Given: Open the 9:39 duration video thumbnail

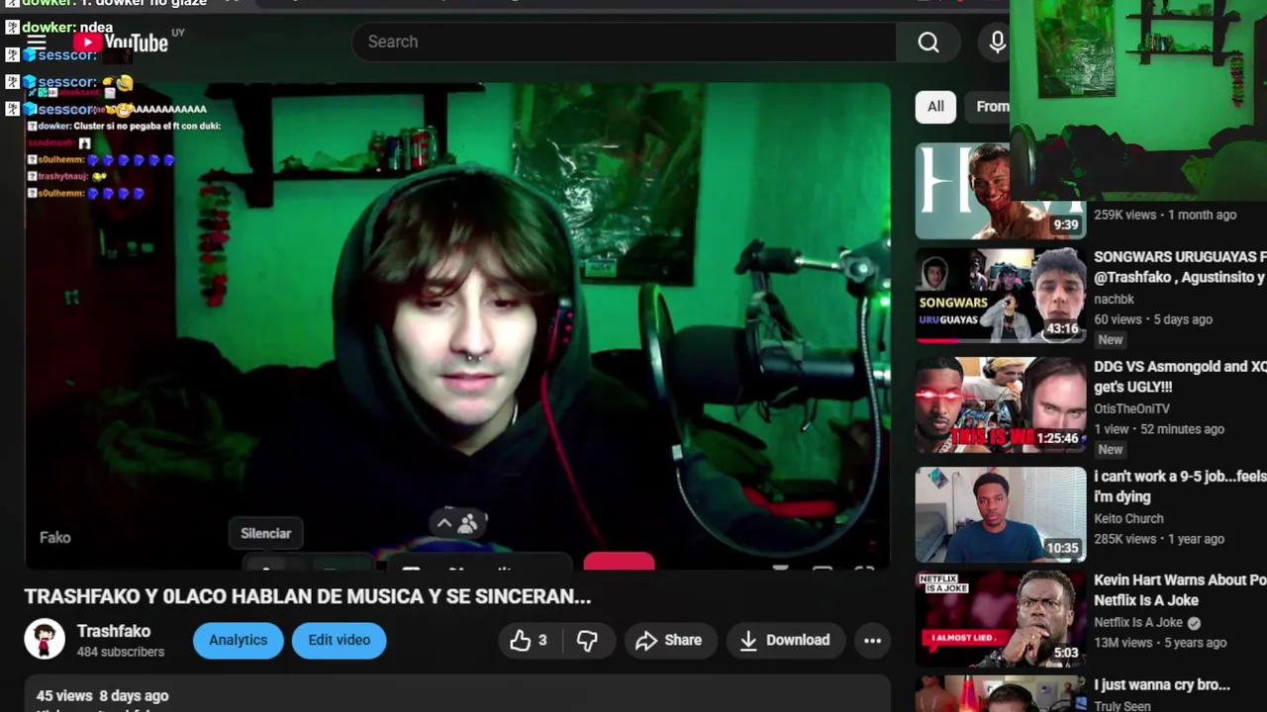Looking at the screenshot, I should [x=1000, y=192].
